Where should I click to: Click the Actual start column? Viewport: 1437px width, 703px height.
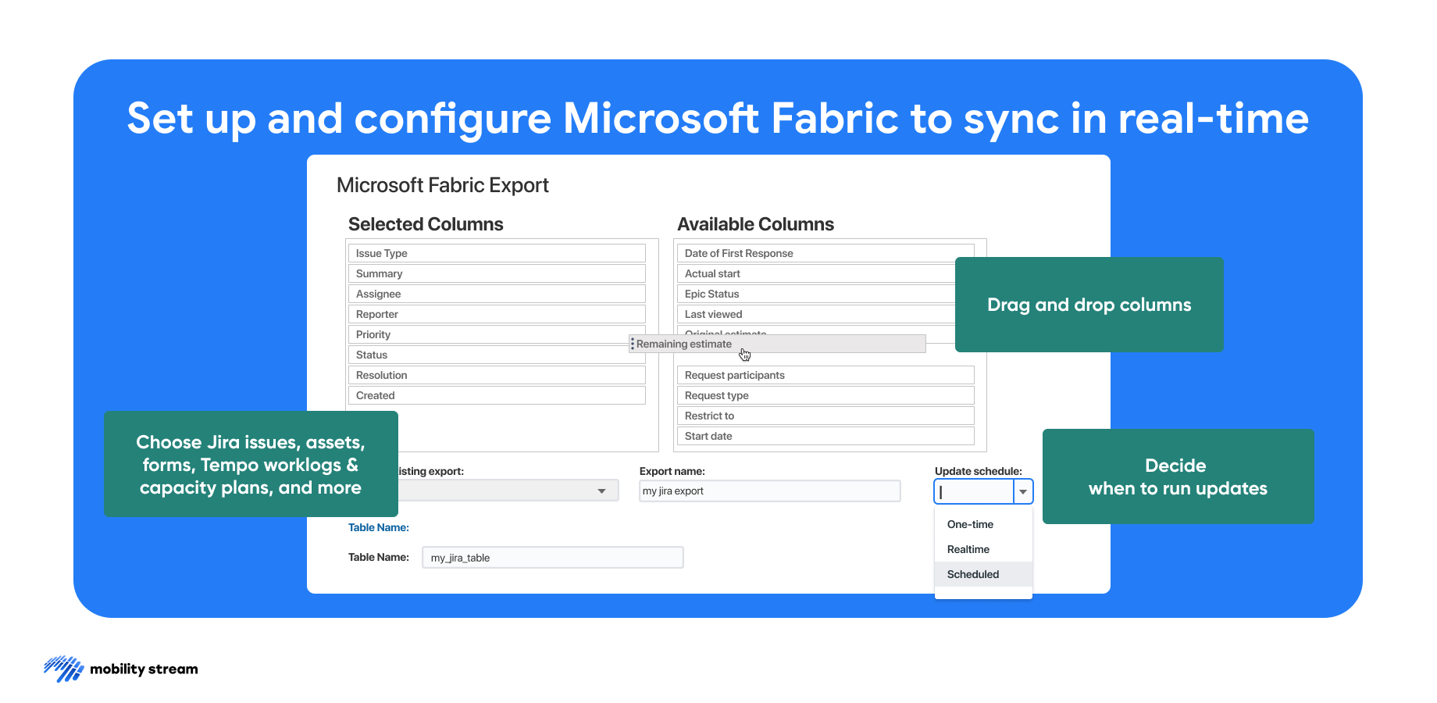(816, 273)
